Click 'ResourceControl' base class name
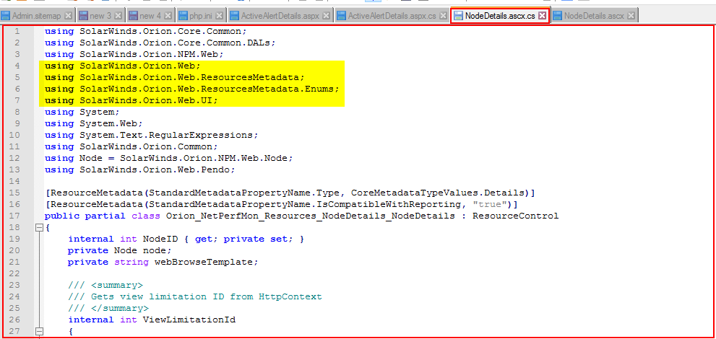 click(x=516, y=216)
